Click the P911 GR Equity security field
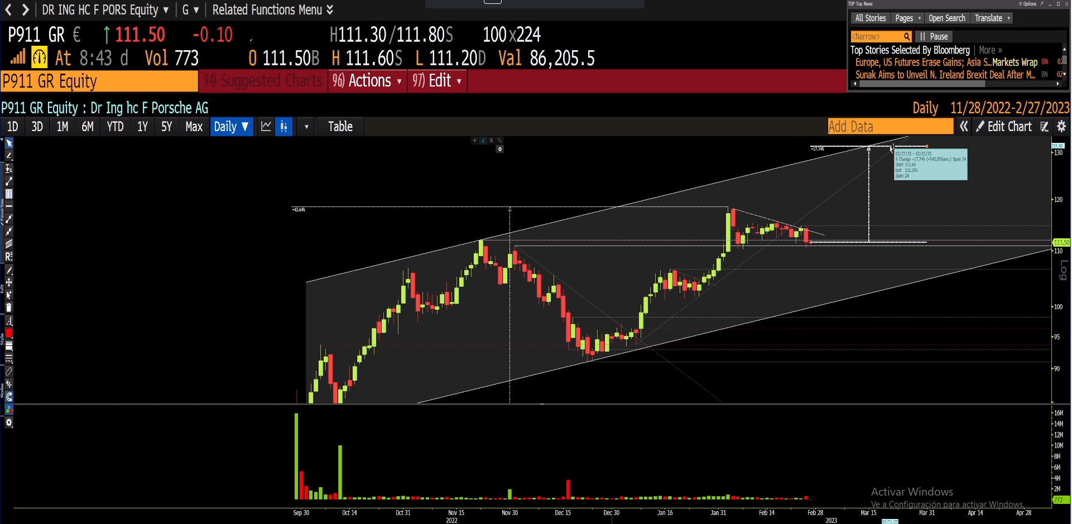Image resolution: width=1072 pixels, height=524 pixels. [99, 81]
